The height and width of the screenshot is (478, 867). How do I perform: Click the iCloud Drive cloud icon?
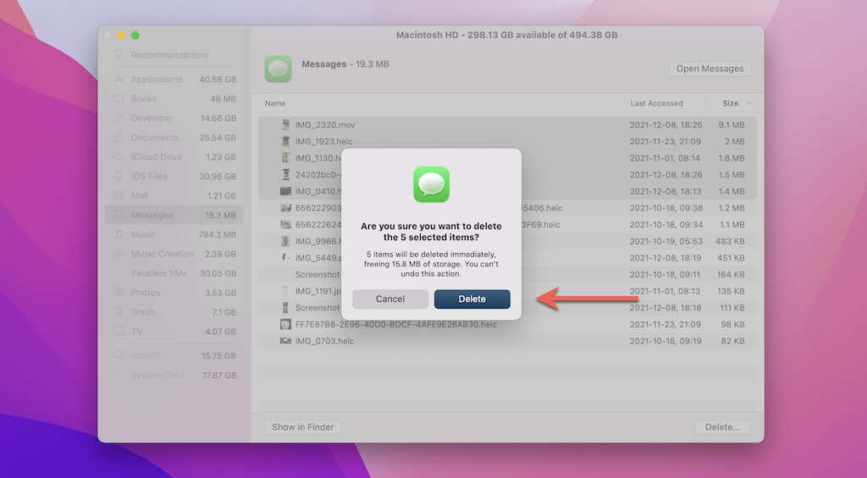[119, 157]
